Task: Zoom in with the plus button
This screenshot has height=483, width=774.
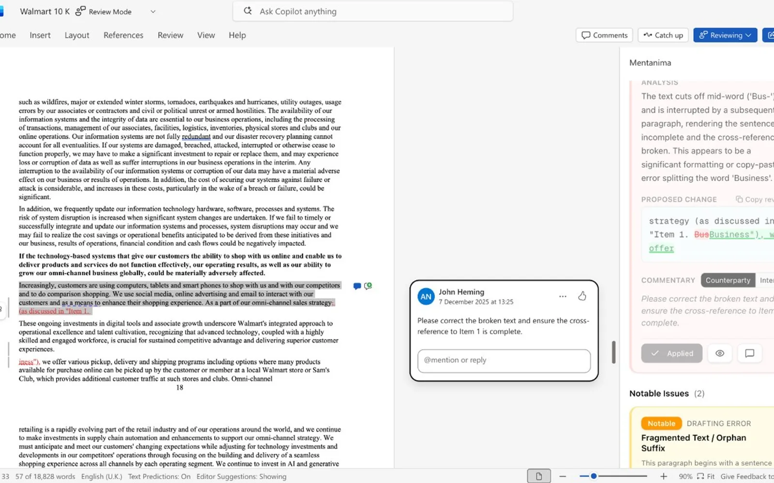Action: pos(664,476)
